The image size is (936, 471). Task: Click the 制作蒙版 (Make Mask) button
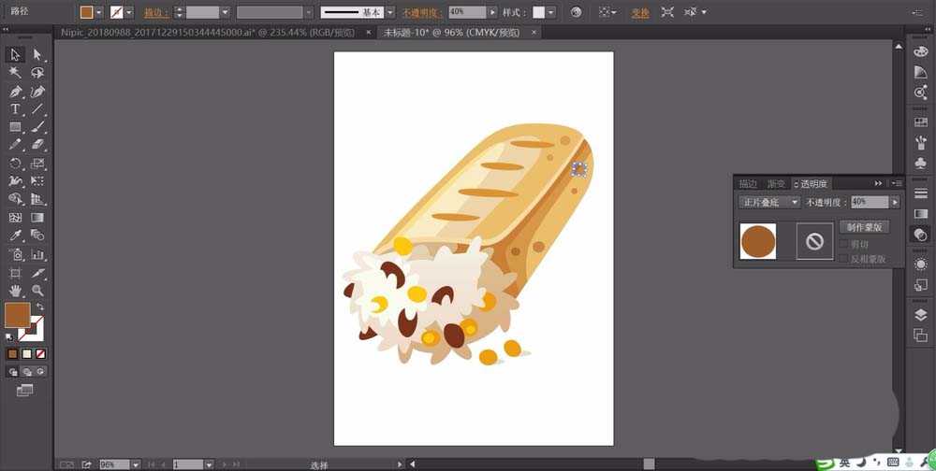(x=863, y=227)
